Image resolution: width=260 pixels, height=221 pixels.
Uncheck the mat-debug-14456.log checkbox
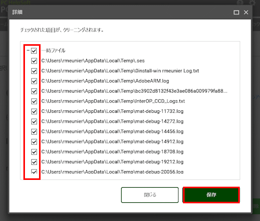click(x=34, y=132)
